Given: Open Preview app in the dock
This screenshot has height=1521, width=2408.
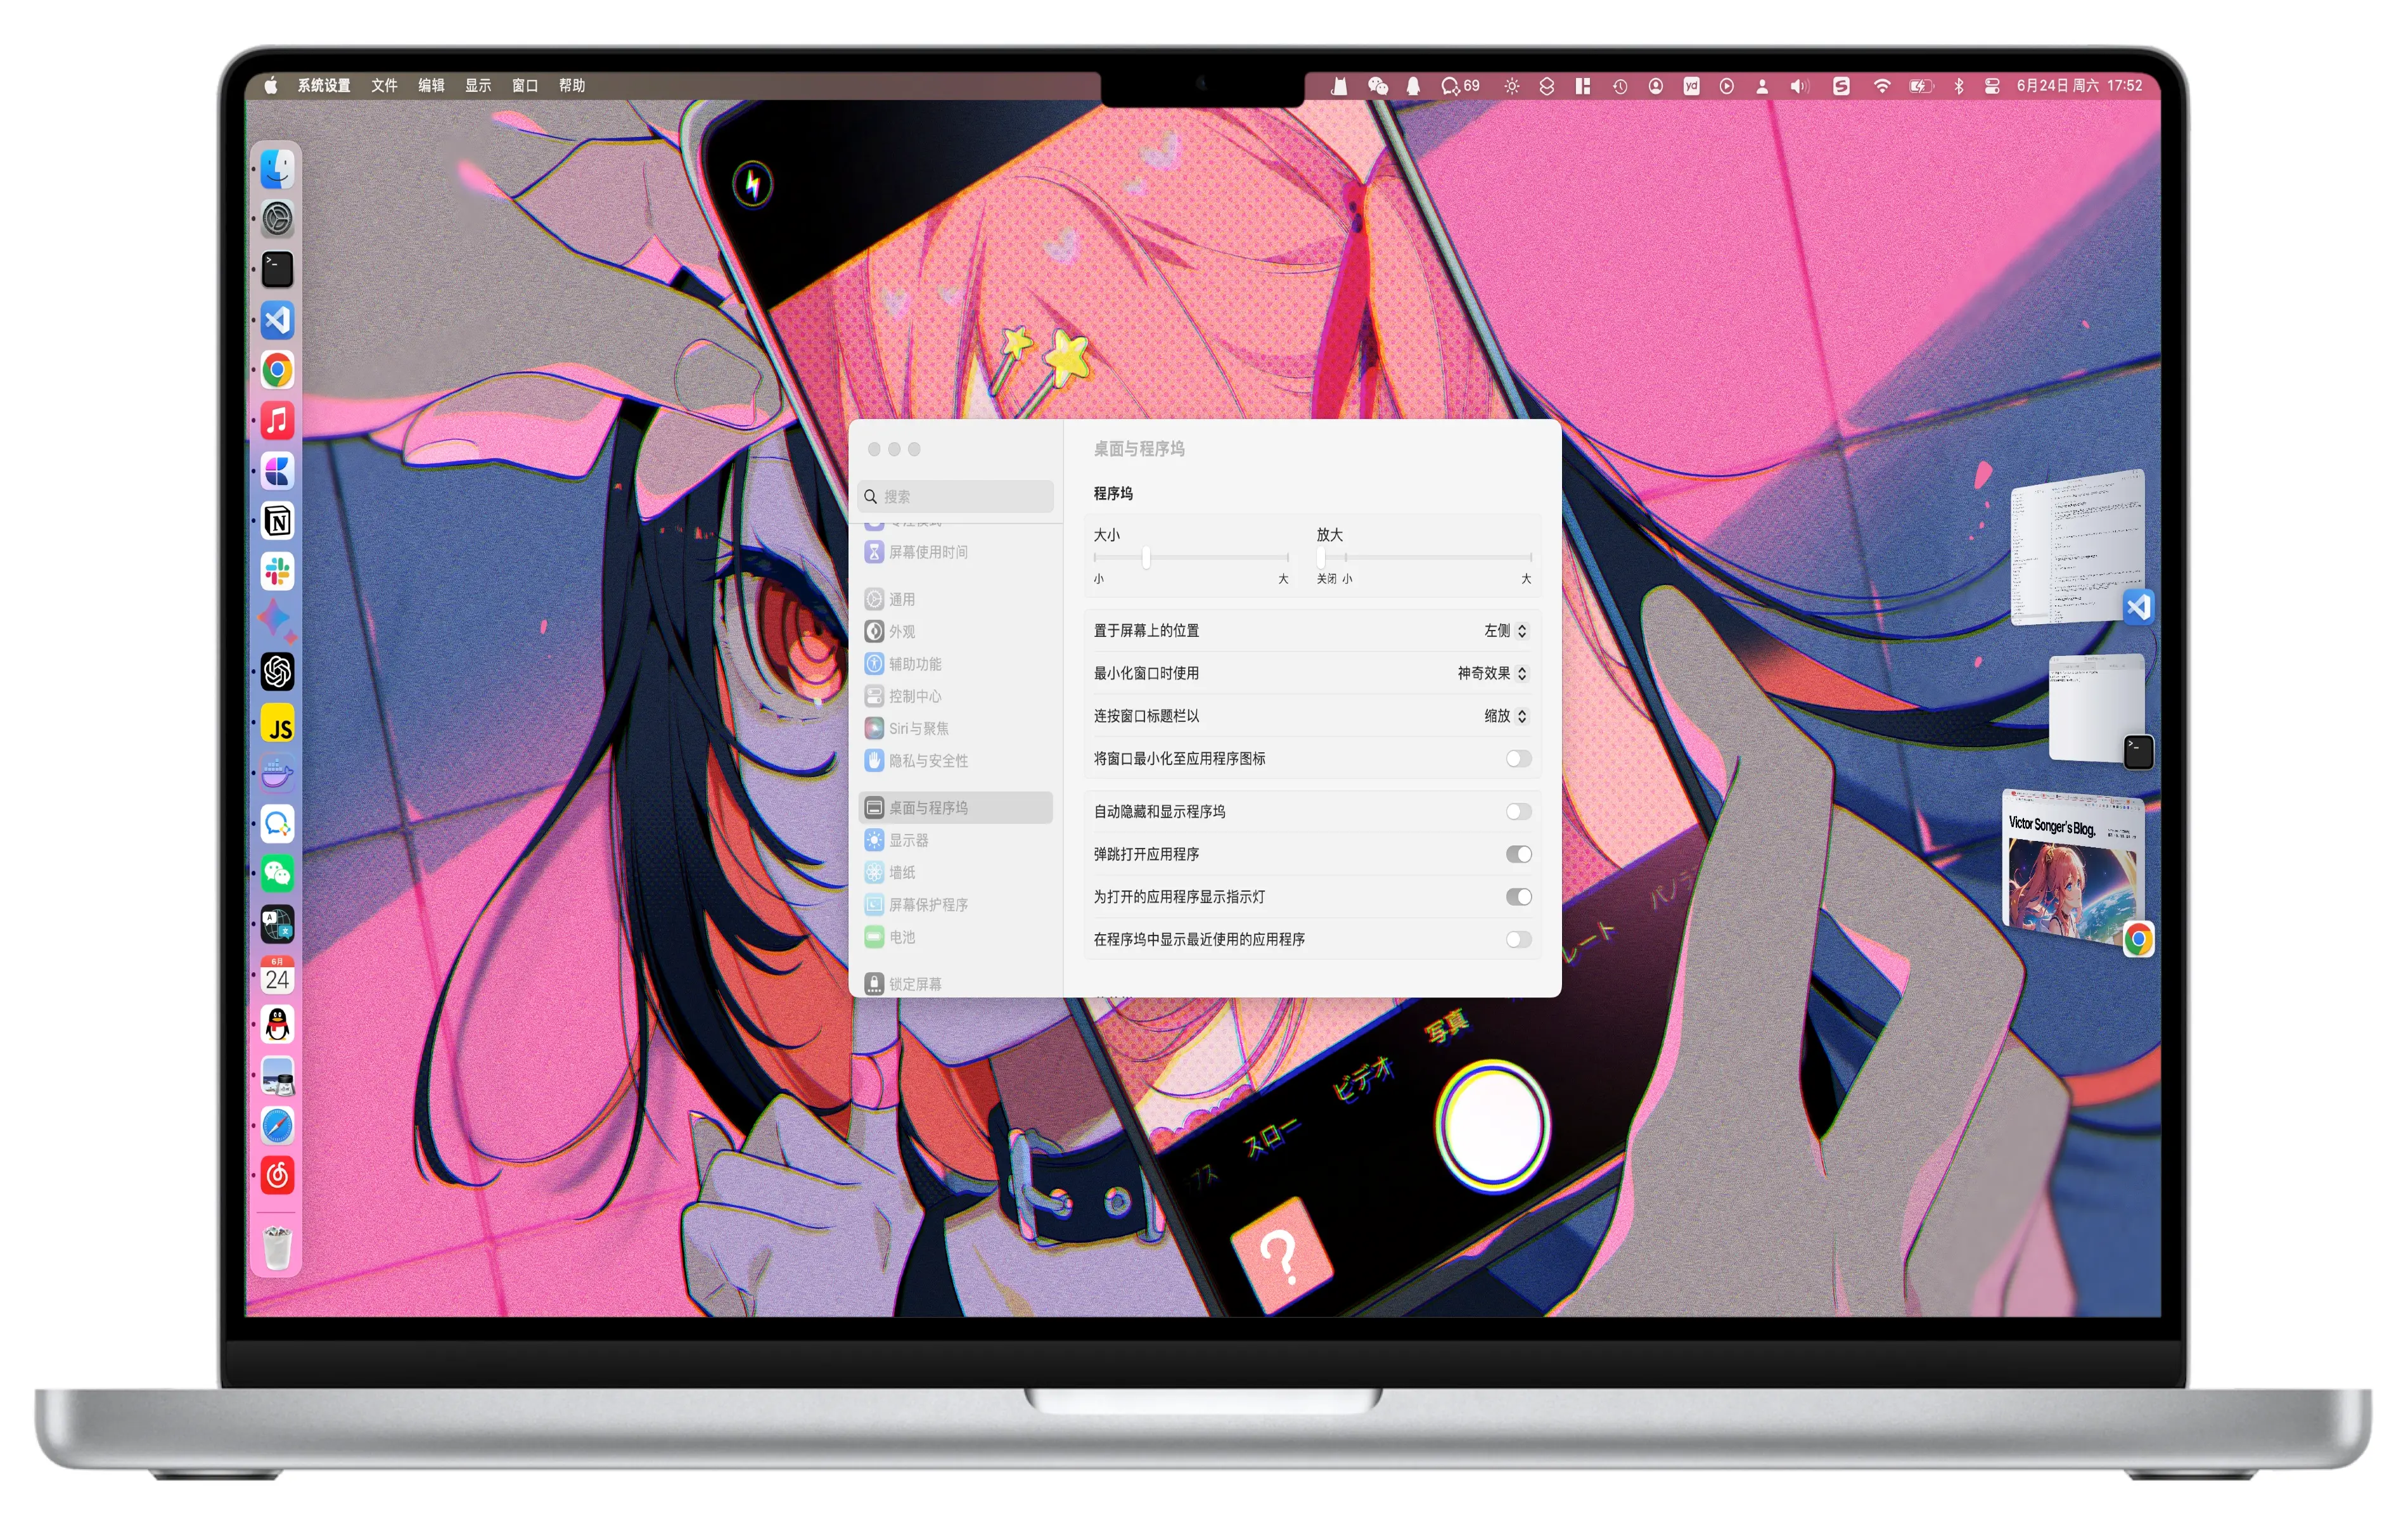Looking at the screenshot, I should 277,1076.
